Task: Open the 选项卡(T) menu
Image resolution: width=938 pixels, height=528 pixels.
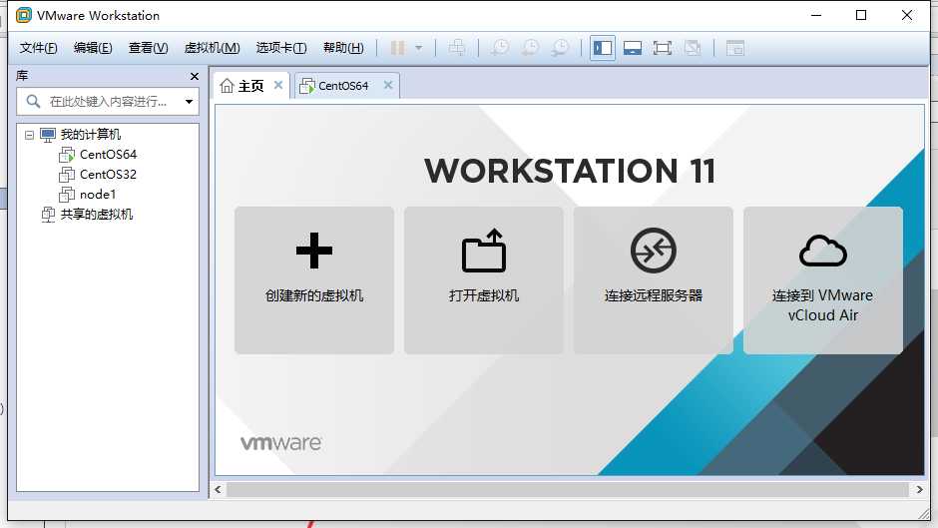Action: 281,48
